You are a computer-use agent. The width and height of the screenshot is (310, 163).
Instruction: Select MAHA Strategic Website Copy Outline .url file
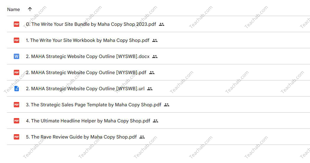(85, 89)
